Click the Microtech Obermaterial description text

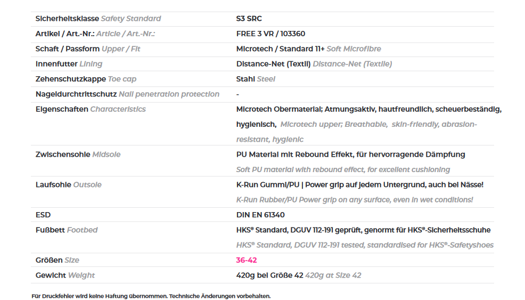pyautogui.click(x=369, y=124)
